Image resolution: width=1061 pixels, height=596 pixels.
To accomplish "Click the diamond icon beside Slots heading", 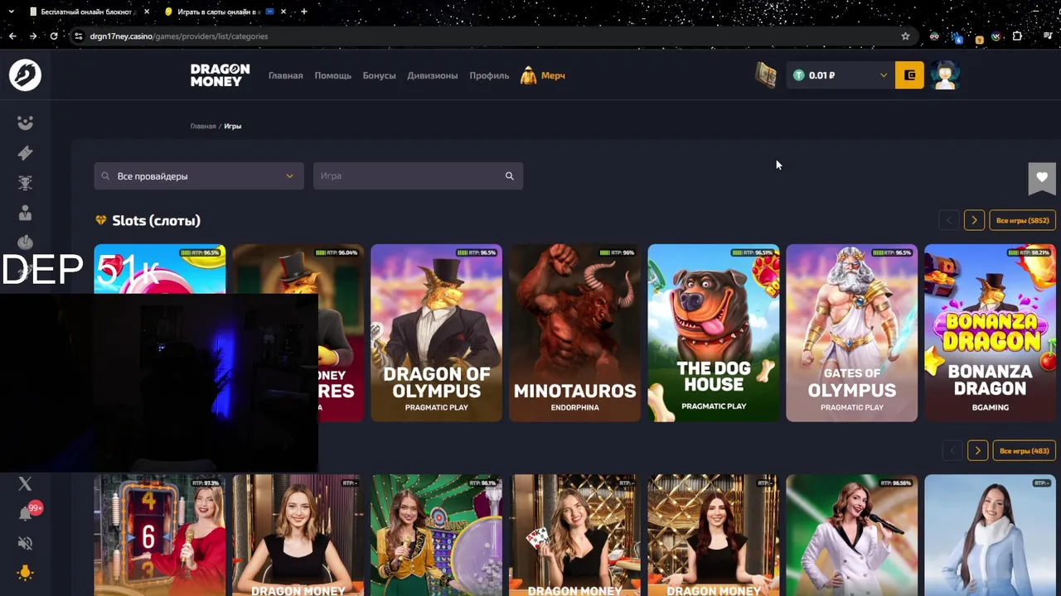I will 101,220.
